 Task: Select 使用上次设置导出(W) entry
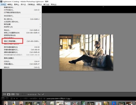coord(21,33)
